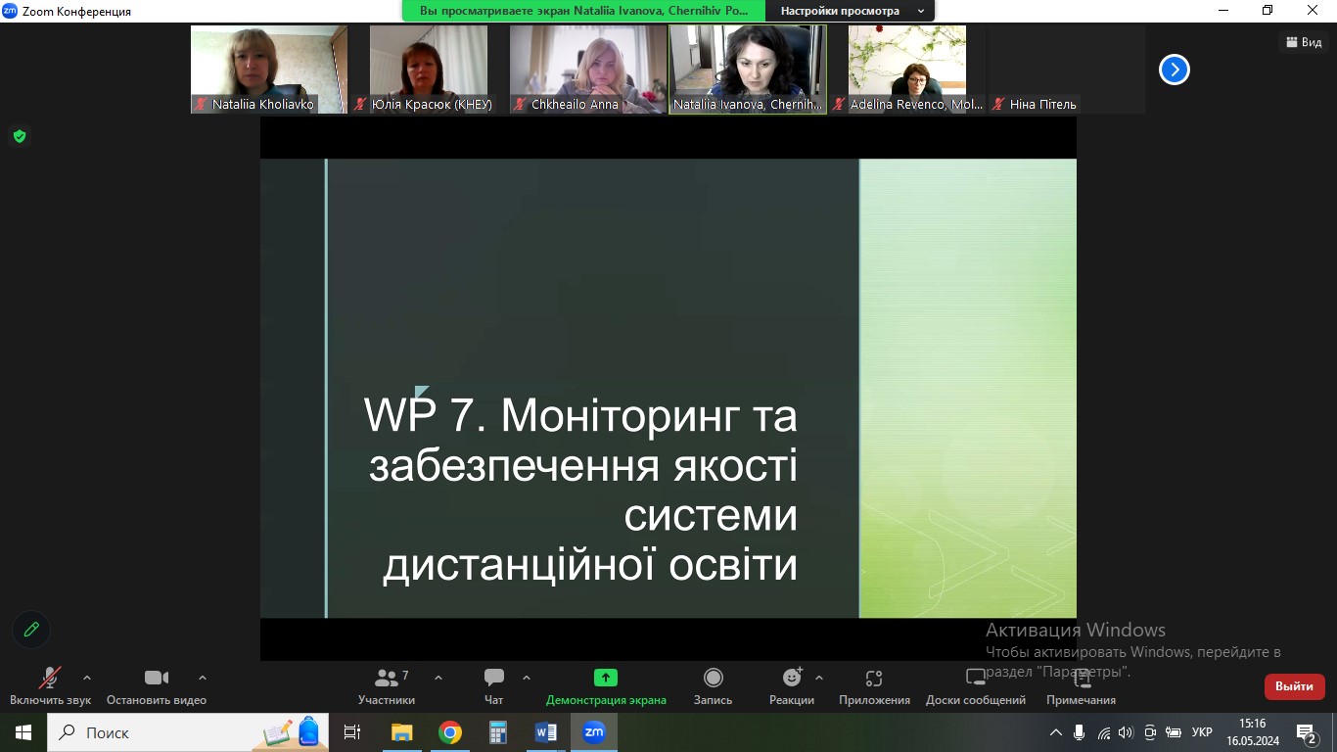Show next participants with blue arrow

tap(1174, 70)
